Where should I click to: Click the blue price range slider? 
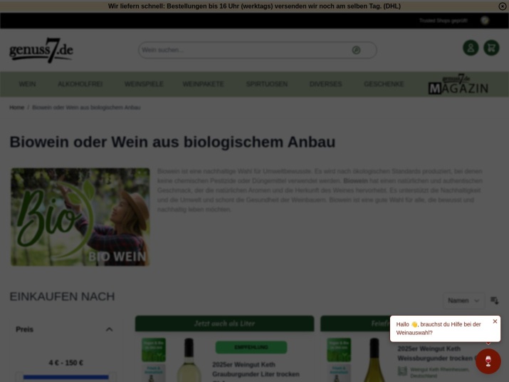tap(66, 377)
